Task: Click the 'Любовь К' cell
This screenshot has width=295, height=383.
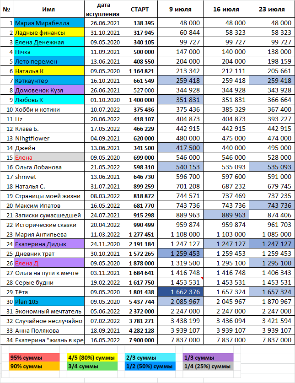Action: point(49,100)
